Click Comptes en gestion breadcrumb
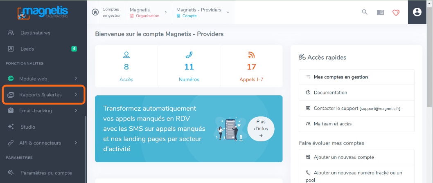 [112, 12]
